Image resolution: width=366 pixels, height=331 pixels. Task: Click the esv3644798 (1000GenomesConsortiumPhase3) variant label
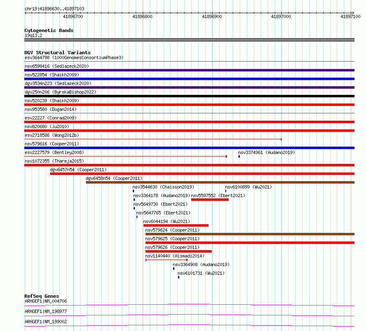coord(74,57)
